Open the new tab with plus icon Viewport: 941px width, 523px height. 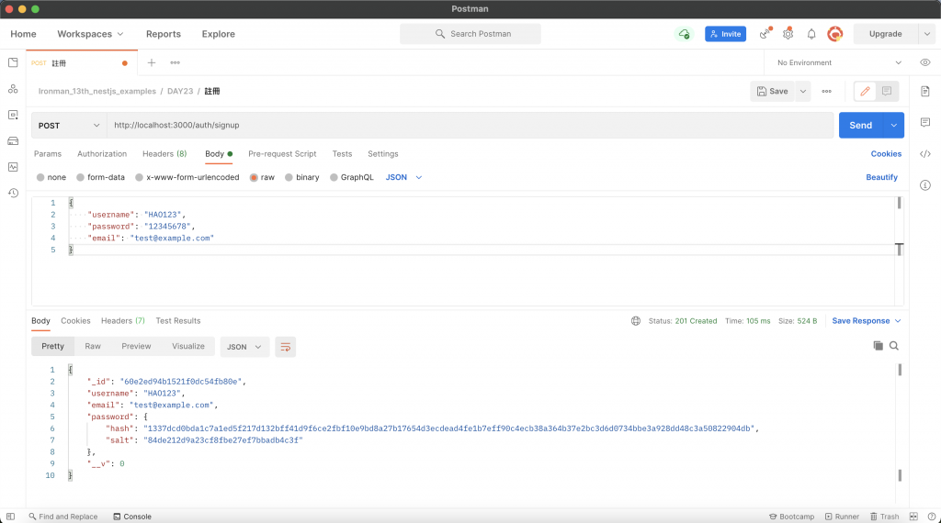[x=152, y=62]
